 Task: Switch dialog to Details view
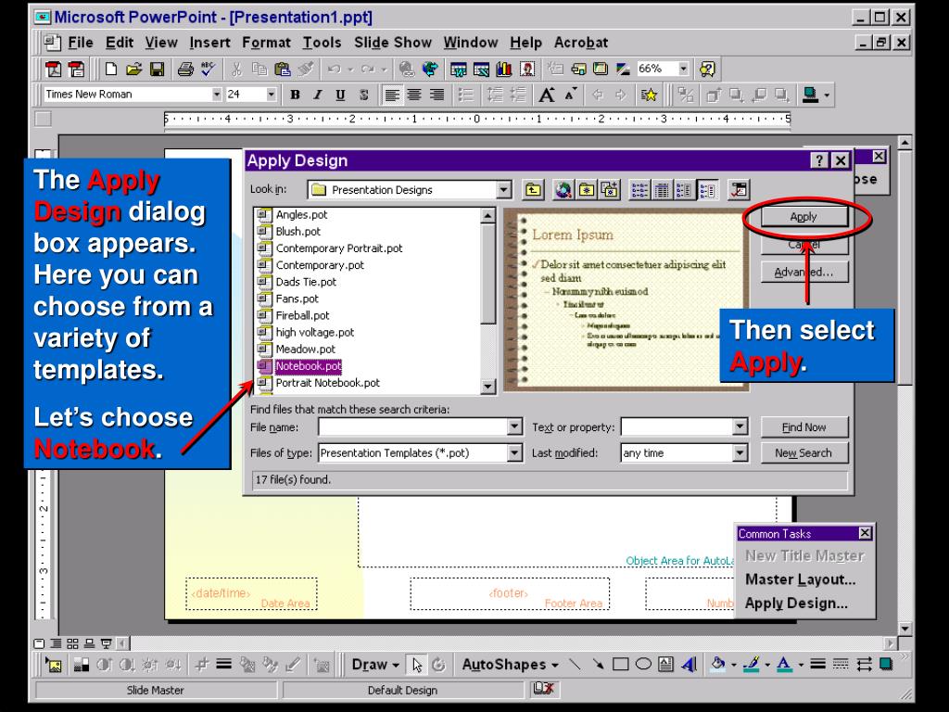[x=662, y=190]
